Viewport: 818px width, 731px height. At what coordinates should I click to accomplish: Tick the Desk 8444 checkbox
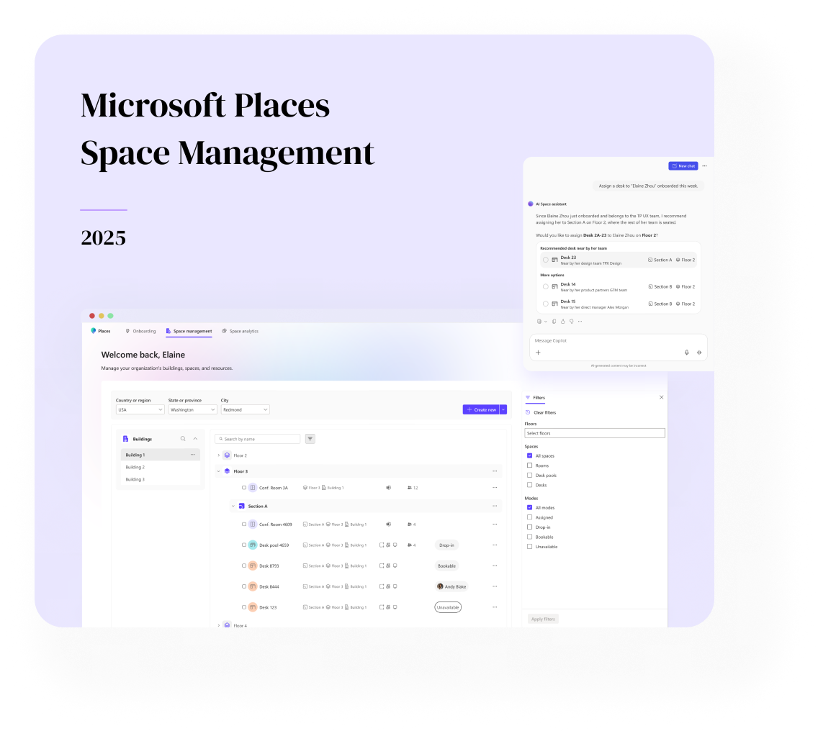(244, 586)
